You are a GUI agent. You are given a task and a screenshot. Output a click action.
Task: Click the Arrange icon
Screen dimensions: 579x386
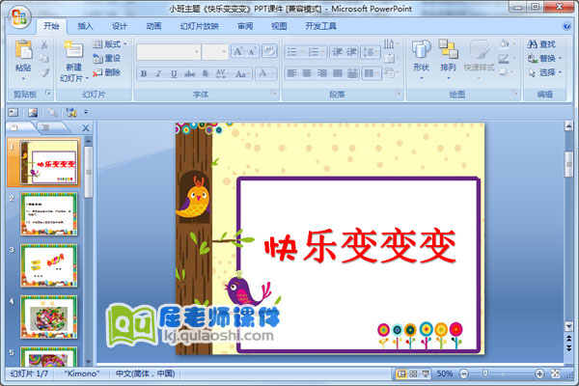(449, 49)
